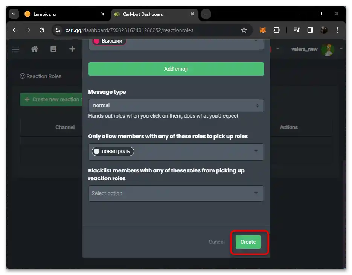Open the media control playlist icon
The width and height of the screenshot is (352, 275).
(x=297, y=30)
